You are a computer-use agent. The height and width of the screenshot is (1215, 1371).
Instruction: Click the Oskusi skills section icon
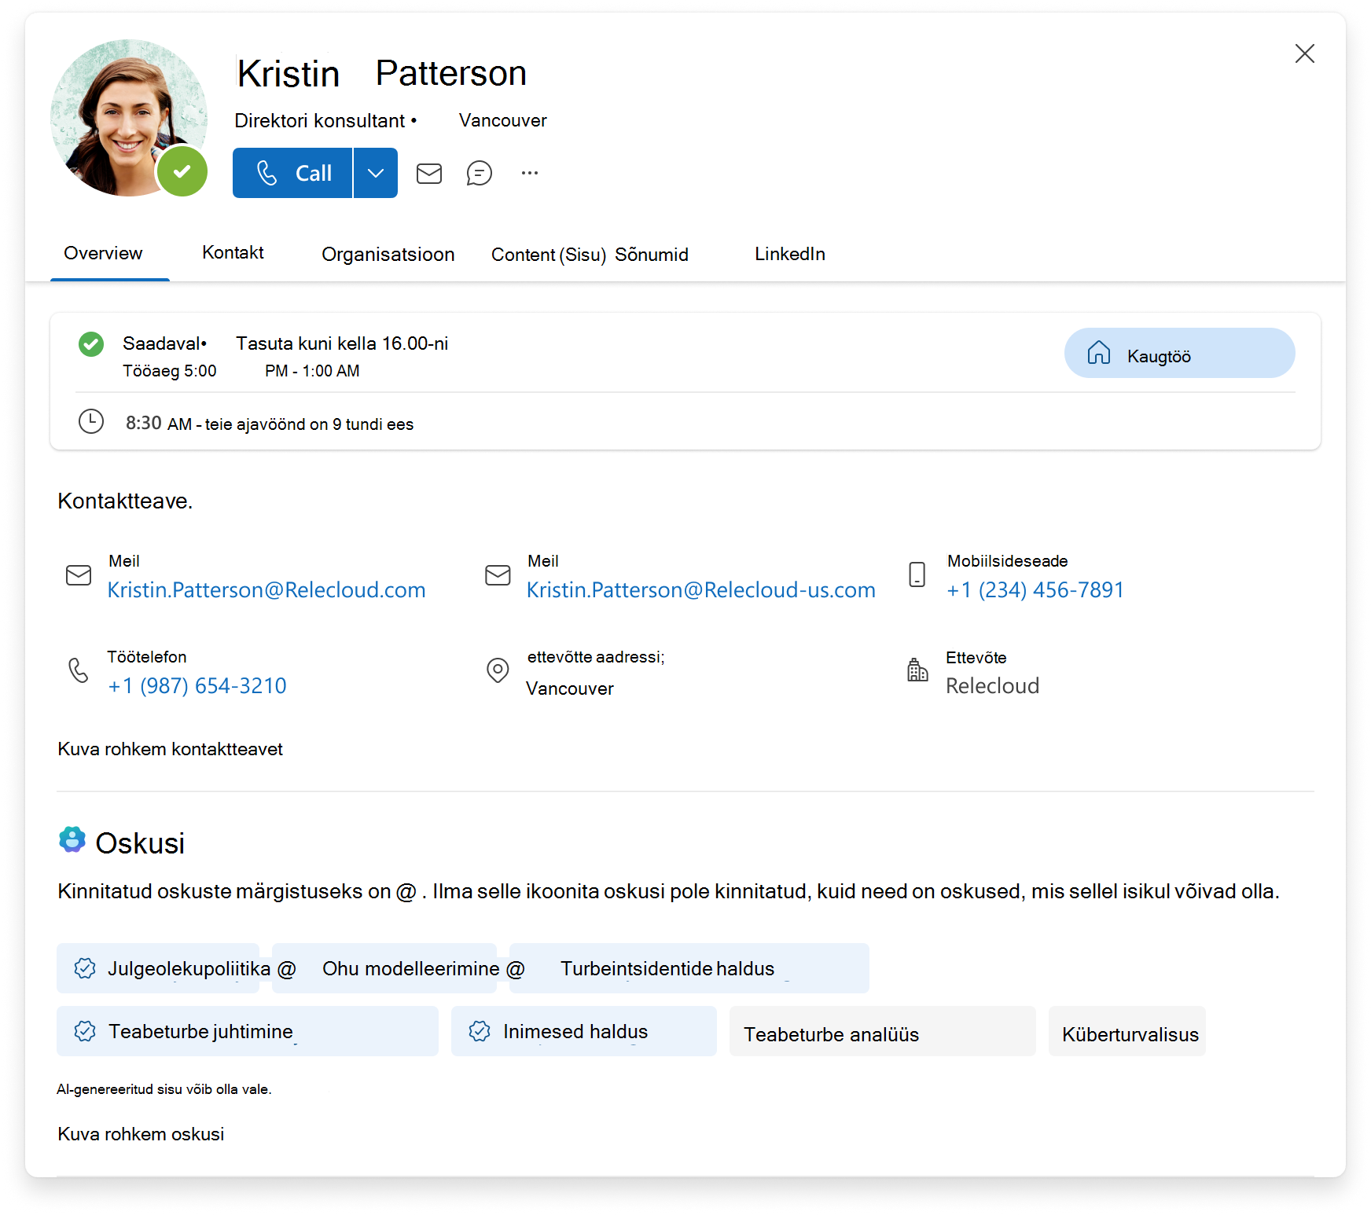pos(72,840)
